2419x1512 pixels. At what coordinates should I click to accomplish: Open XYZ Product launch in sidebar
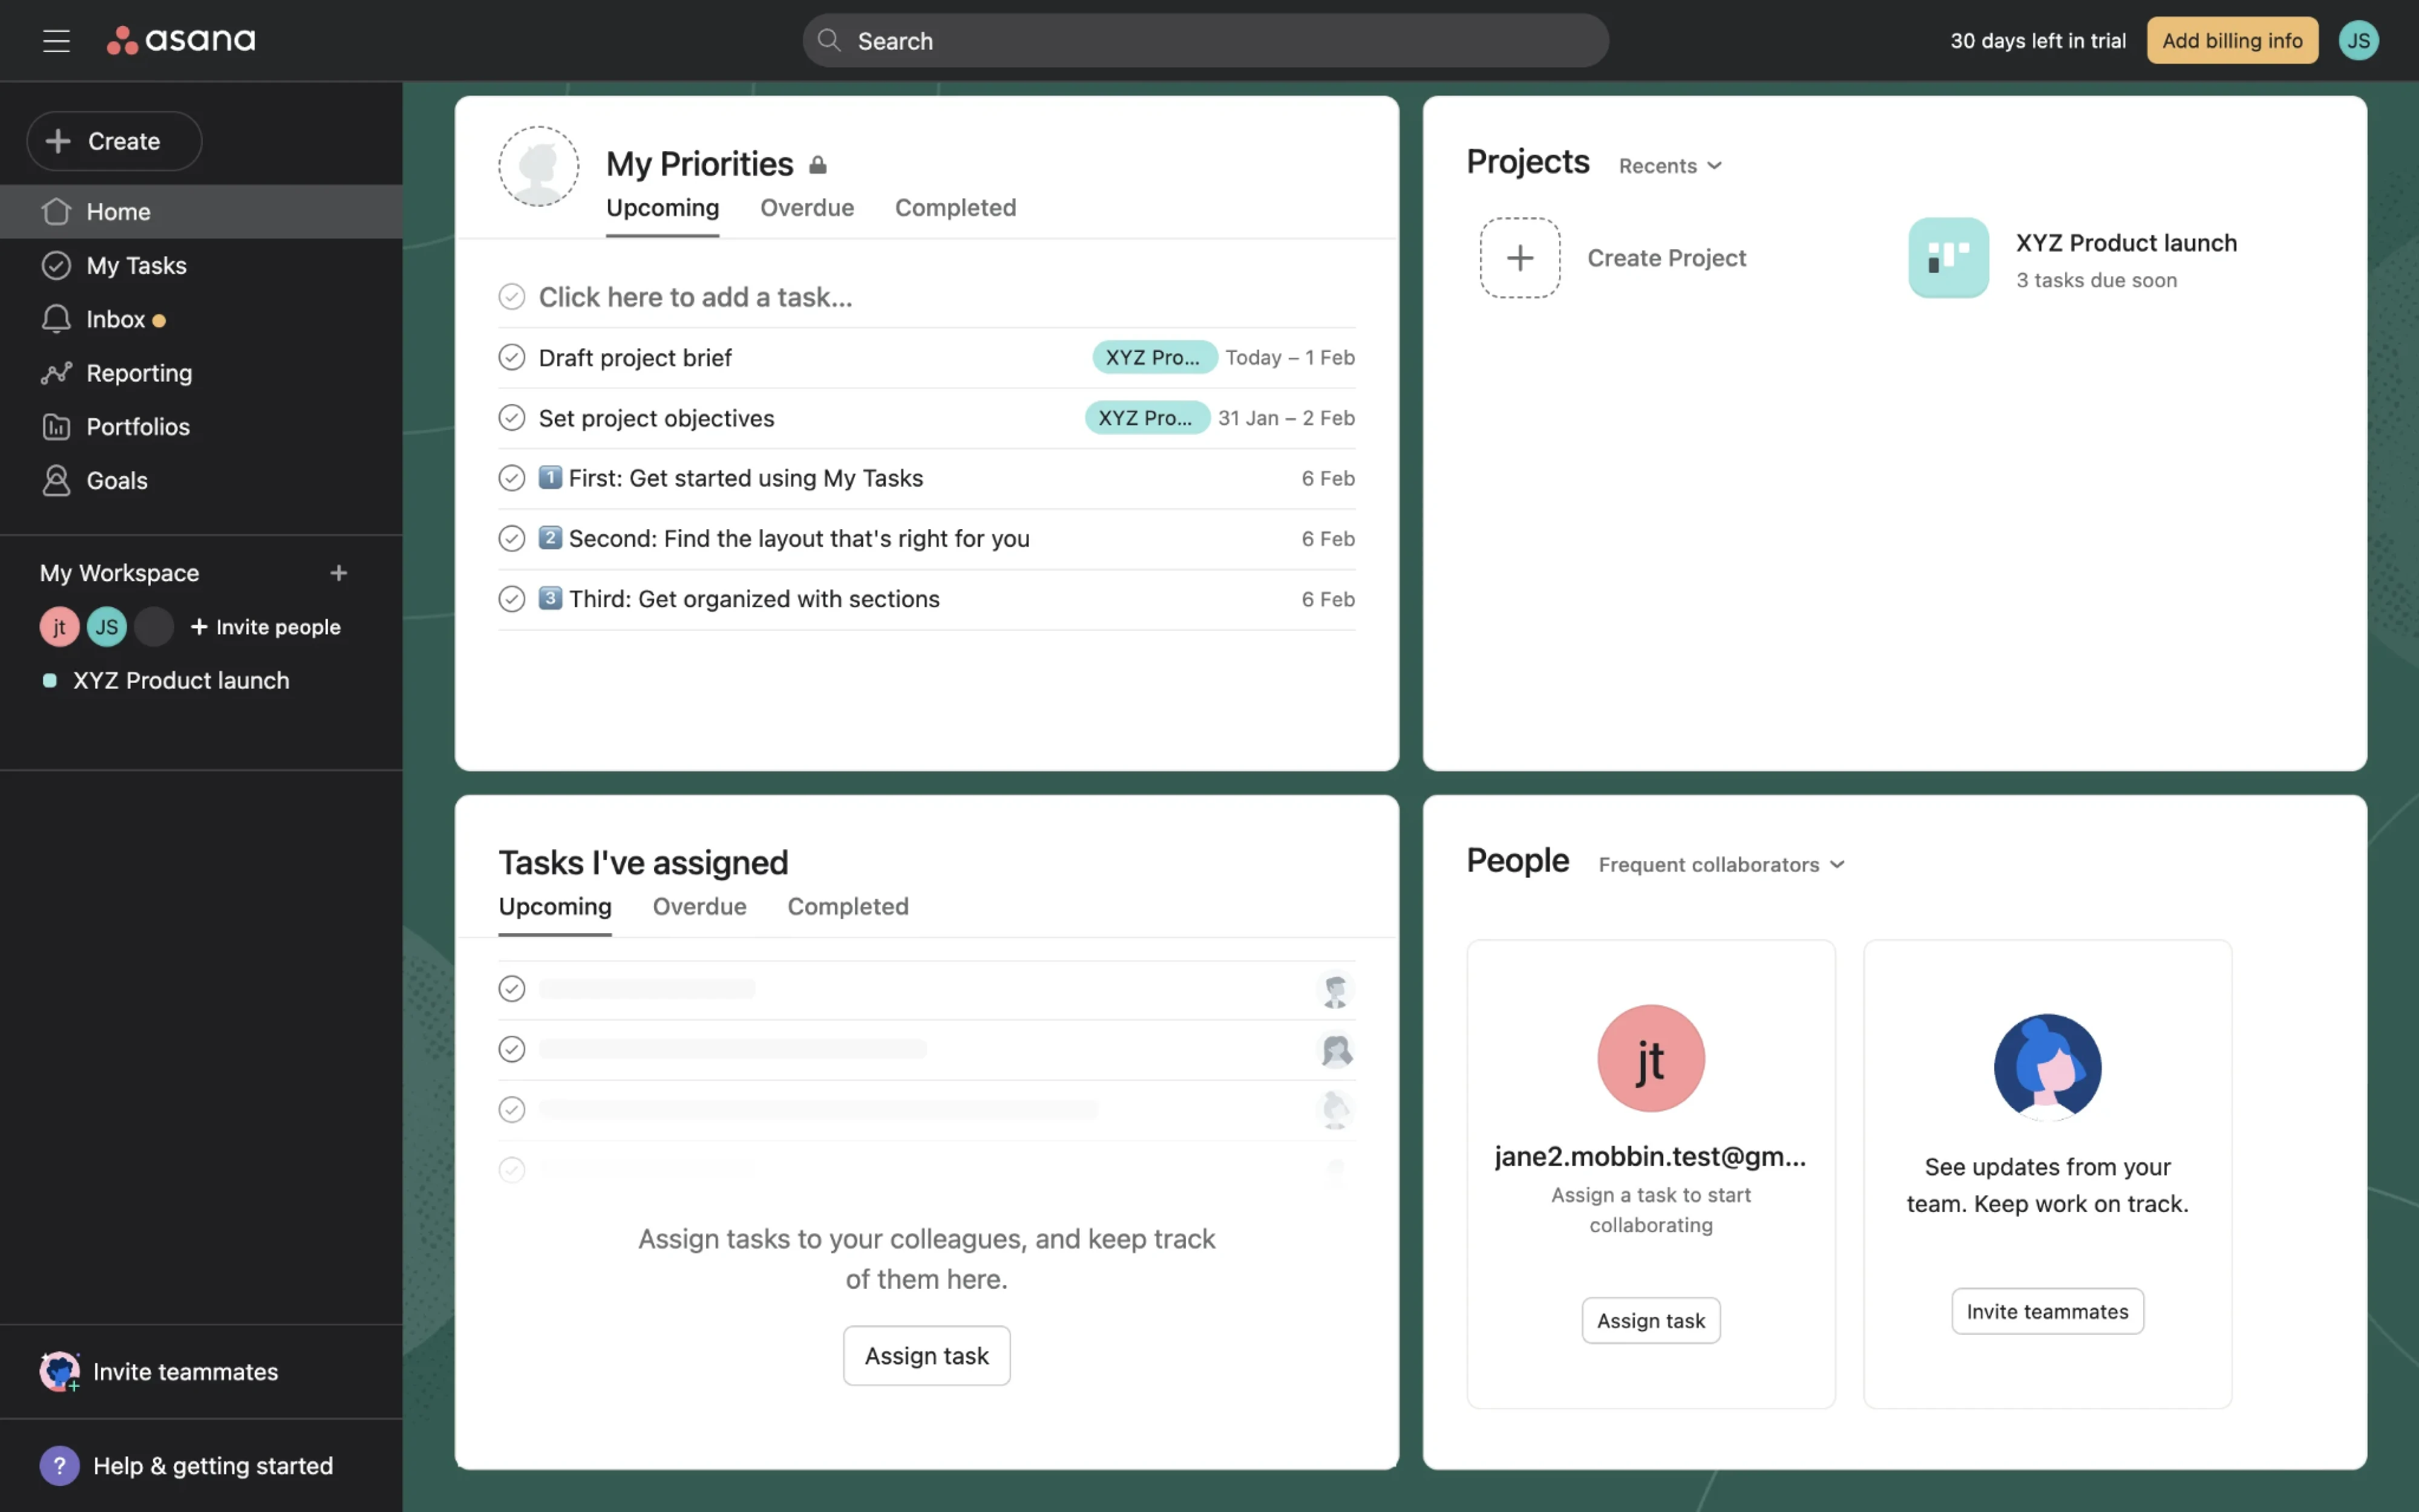coord(180,680)
